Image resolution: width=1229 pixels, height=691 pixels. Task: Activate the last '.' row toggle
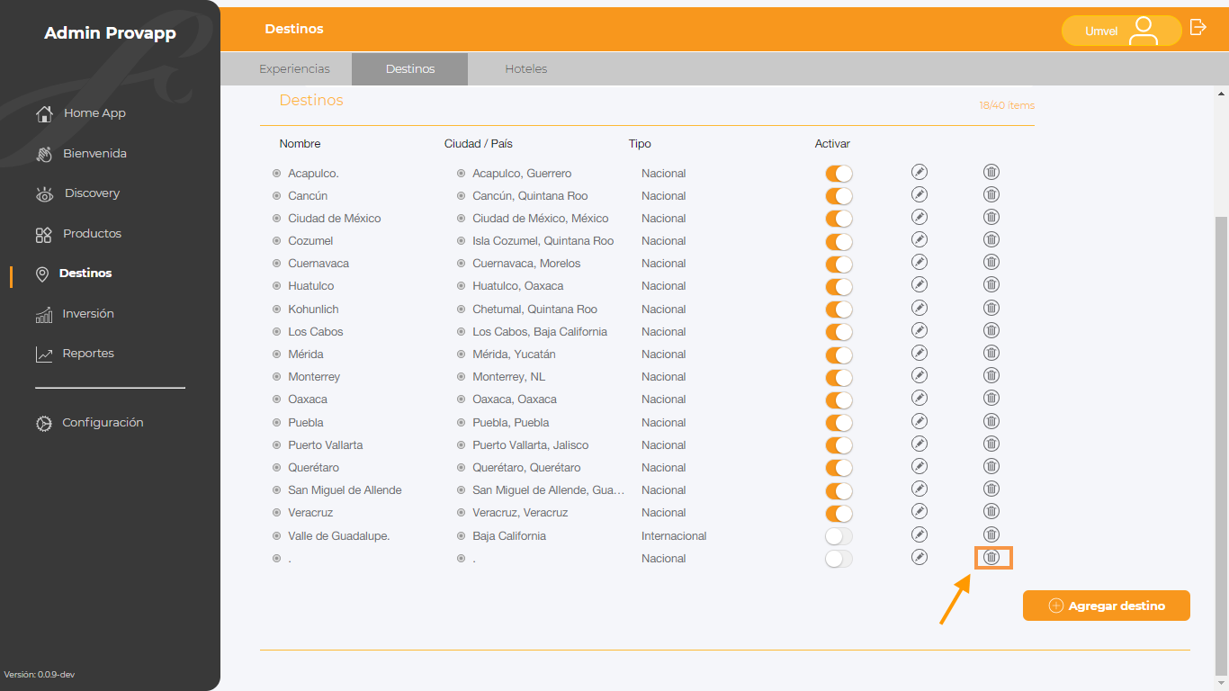pos(839,559)
